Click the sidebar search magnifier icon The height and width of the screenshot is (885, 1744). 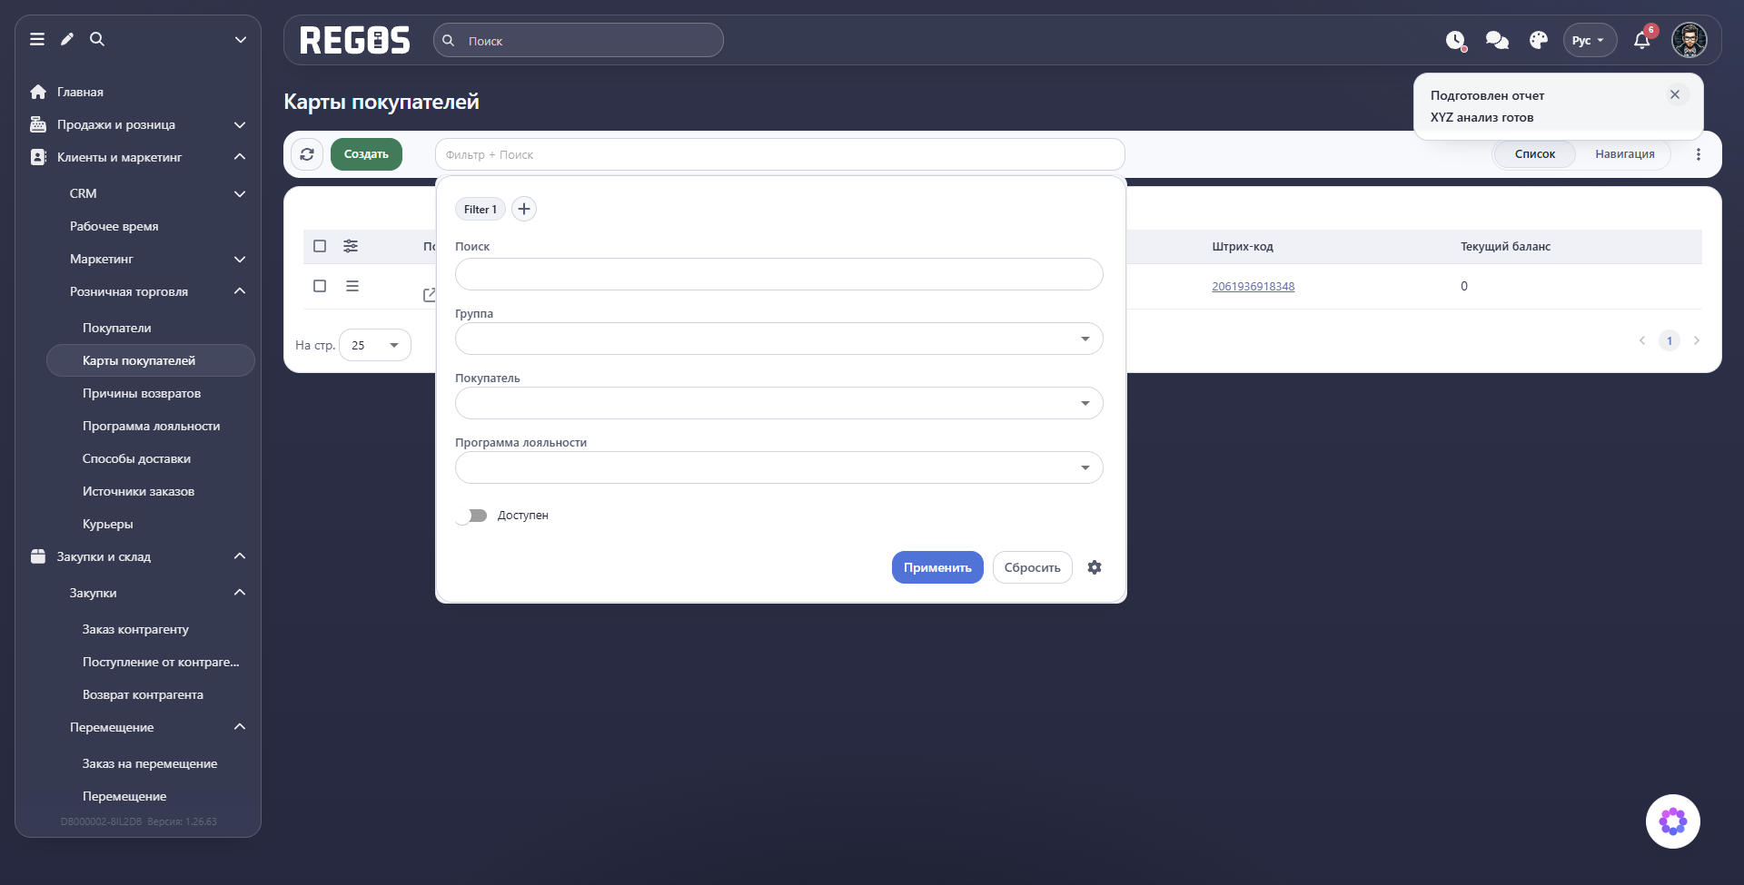point(97,39)
